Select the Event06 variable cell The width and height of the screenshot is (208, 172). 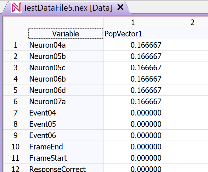(65, 135)
